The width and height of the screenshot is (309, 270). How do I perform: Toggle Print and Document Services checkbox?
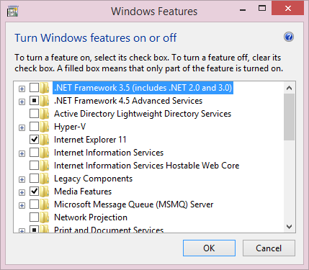click(x=34, y=229)
